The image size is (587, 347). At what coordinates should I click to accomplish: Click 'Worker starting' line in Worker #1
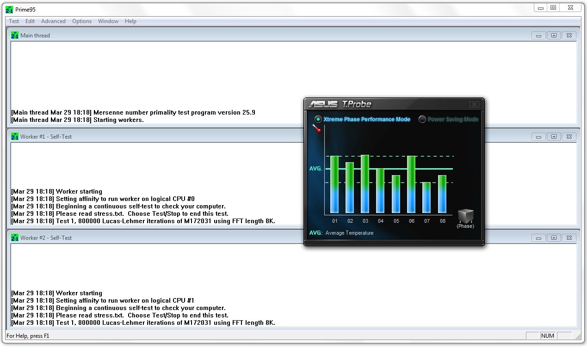coord(56,192)
